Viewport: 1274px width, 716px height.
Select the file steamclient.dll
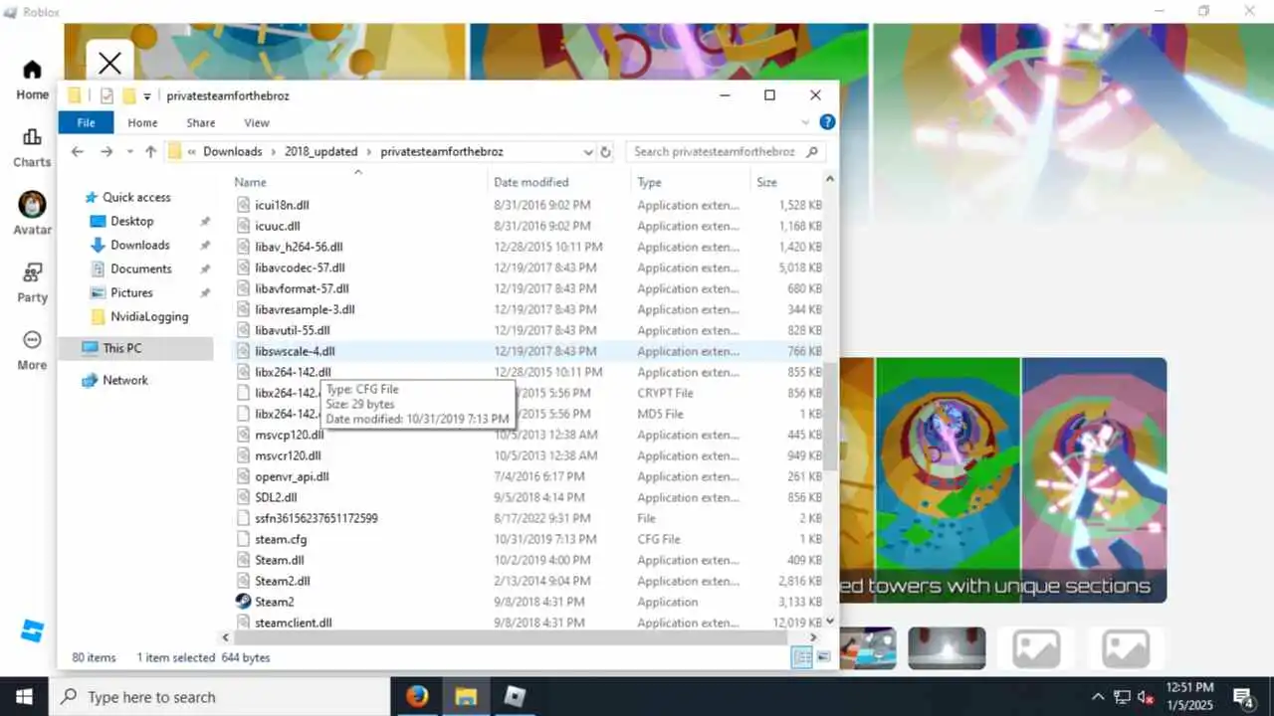coord(293,623)
